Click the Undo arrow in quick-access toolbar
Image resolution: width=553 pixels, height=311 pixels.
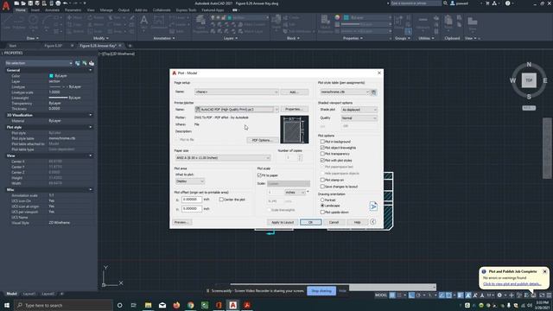pyautogui.click(x=65, y=3)
